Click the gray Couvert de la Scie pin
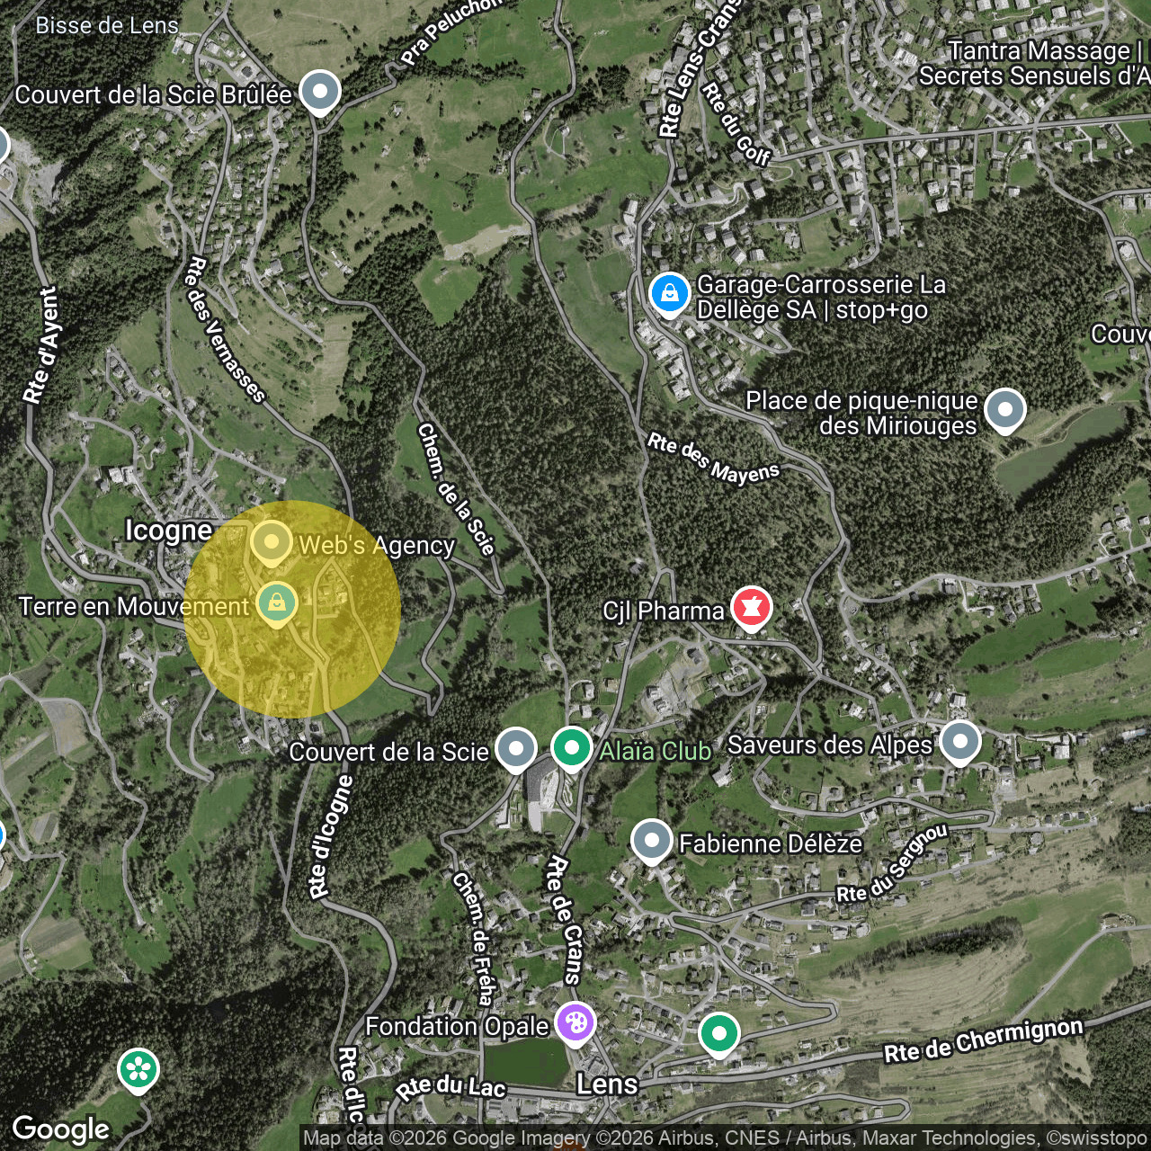 (516, 750)
